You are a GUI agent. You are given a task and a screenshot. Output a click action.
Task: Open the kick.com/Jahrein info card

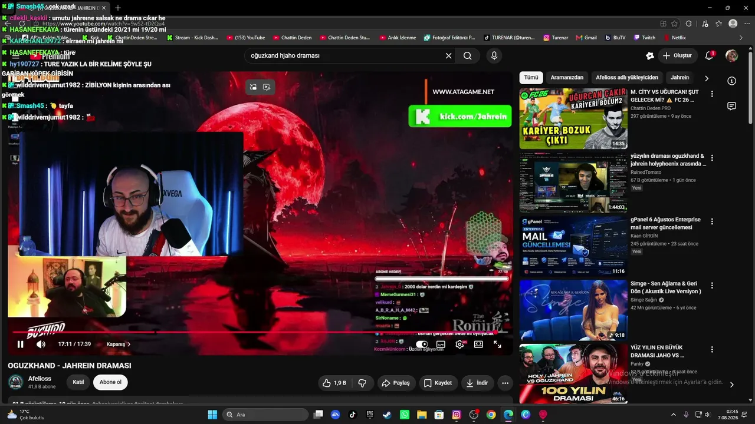459,116
